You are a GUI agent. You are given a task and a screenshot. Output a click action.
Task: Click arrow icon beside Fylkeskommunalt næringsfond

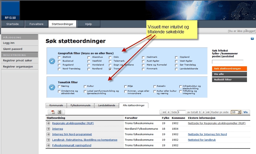(x=48, y=145)
